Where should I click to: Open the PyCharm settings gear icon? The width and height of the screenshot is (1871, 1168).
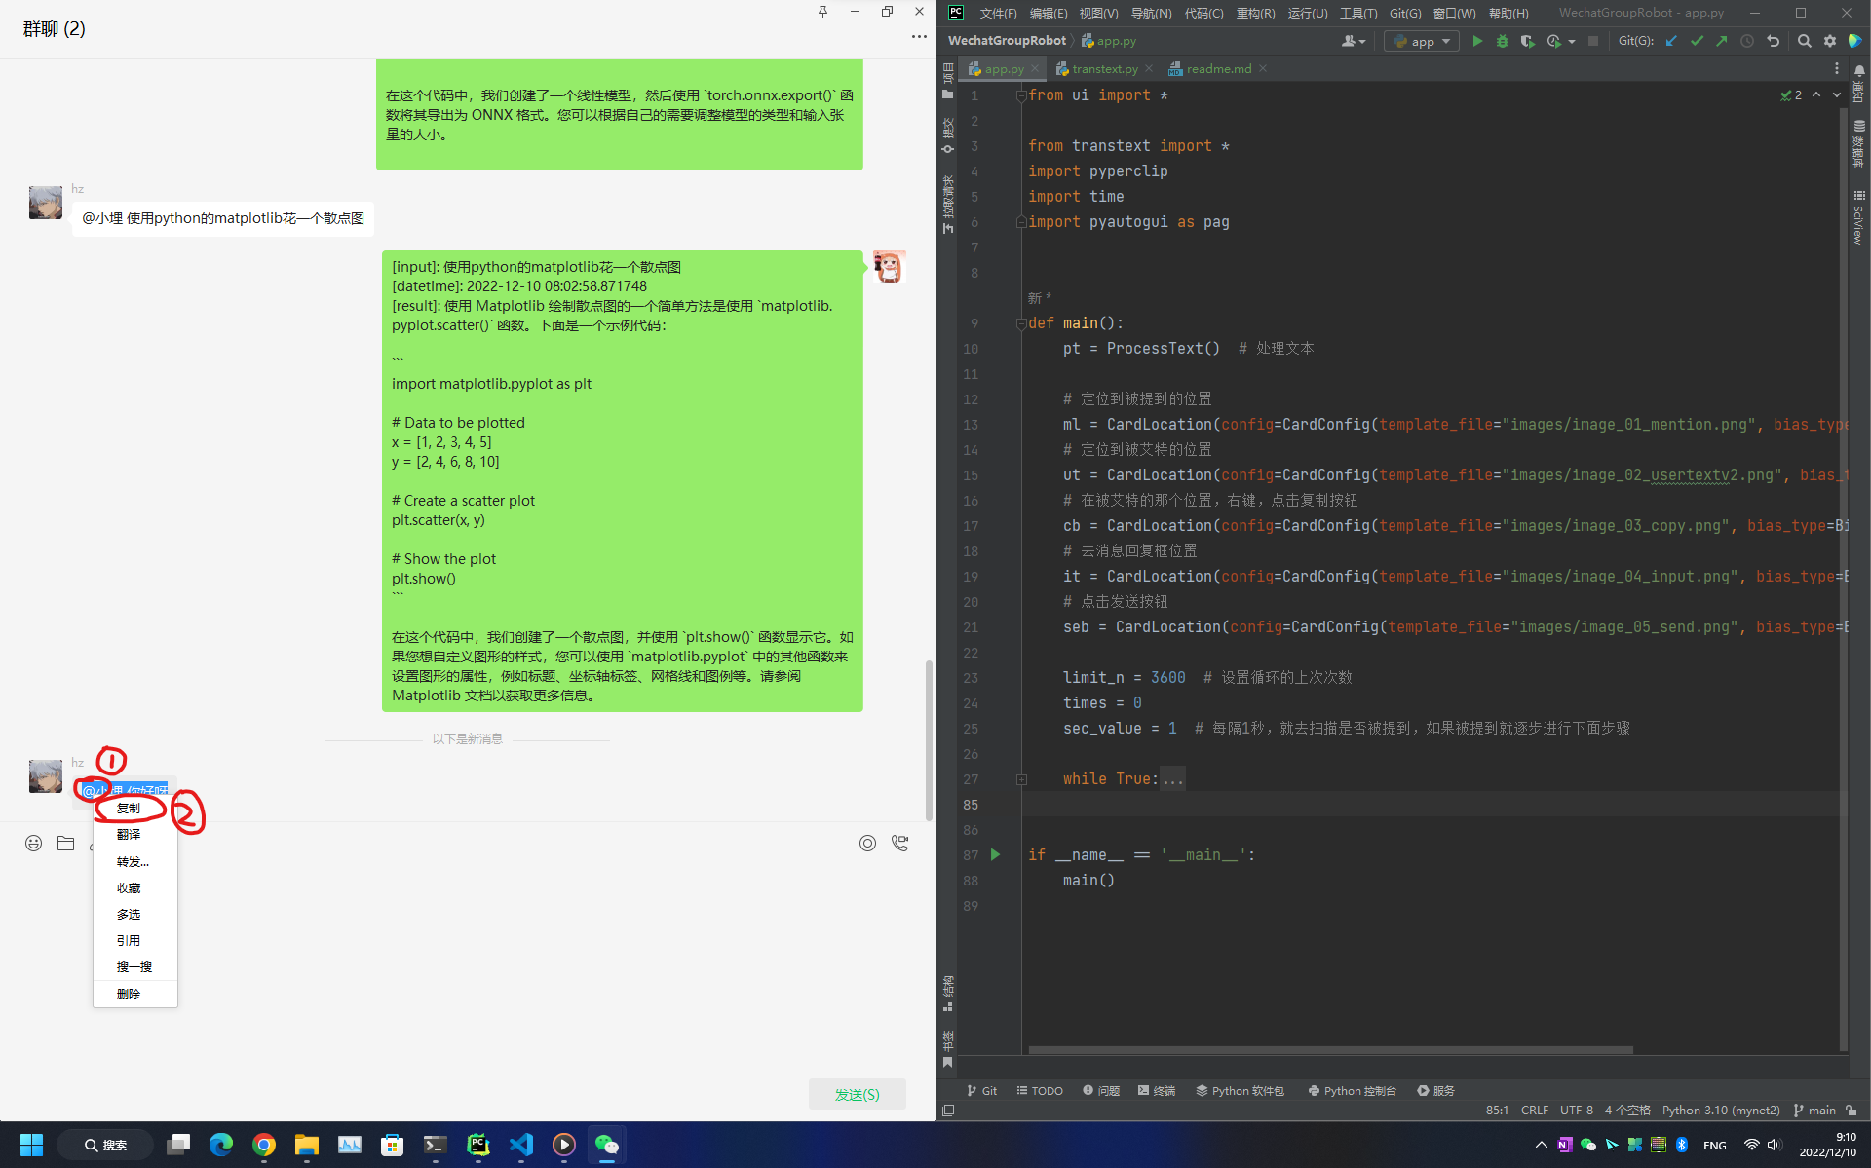click(1830, 41)
